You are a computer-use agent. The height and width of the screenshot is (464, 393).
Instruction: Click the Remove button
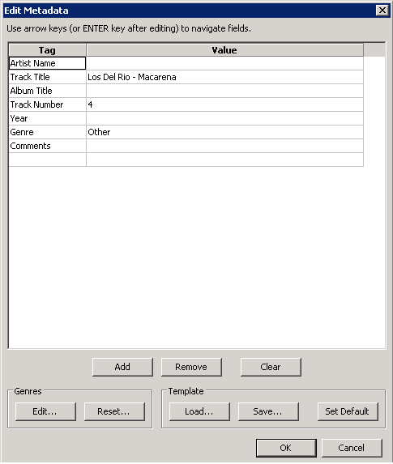coord(191,367)
